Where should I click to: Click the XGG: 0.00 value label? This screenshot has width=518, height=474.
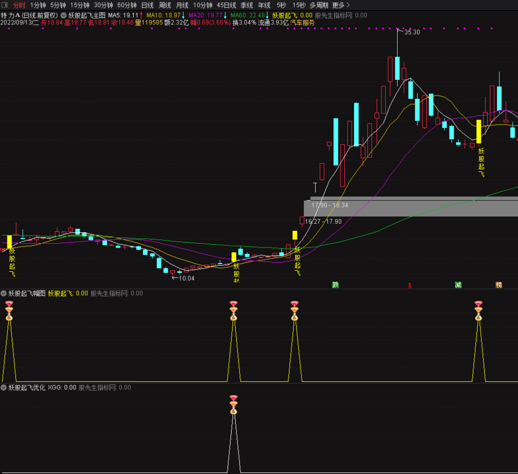(62, 387)
